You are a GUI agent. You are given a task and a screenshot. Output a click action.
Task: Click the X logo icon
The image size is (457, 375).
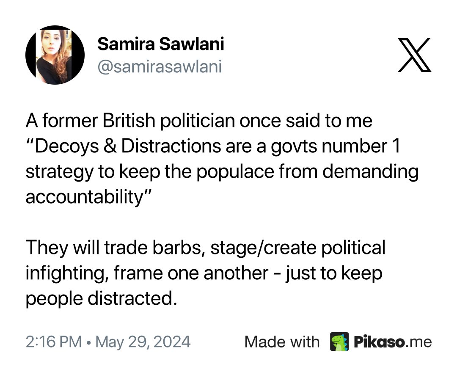click(415, 55)
